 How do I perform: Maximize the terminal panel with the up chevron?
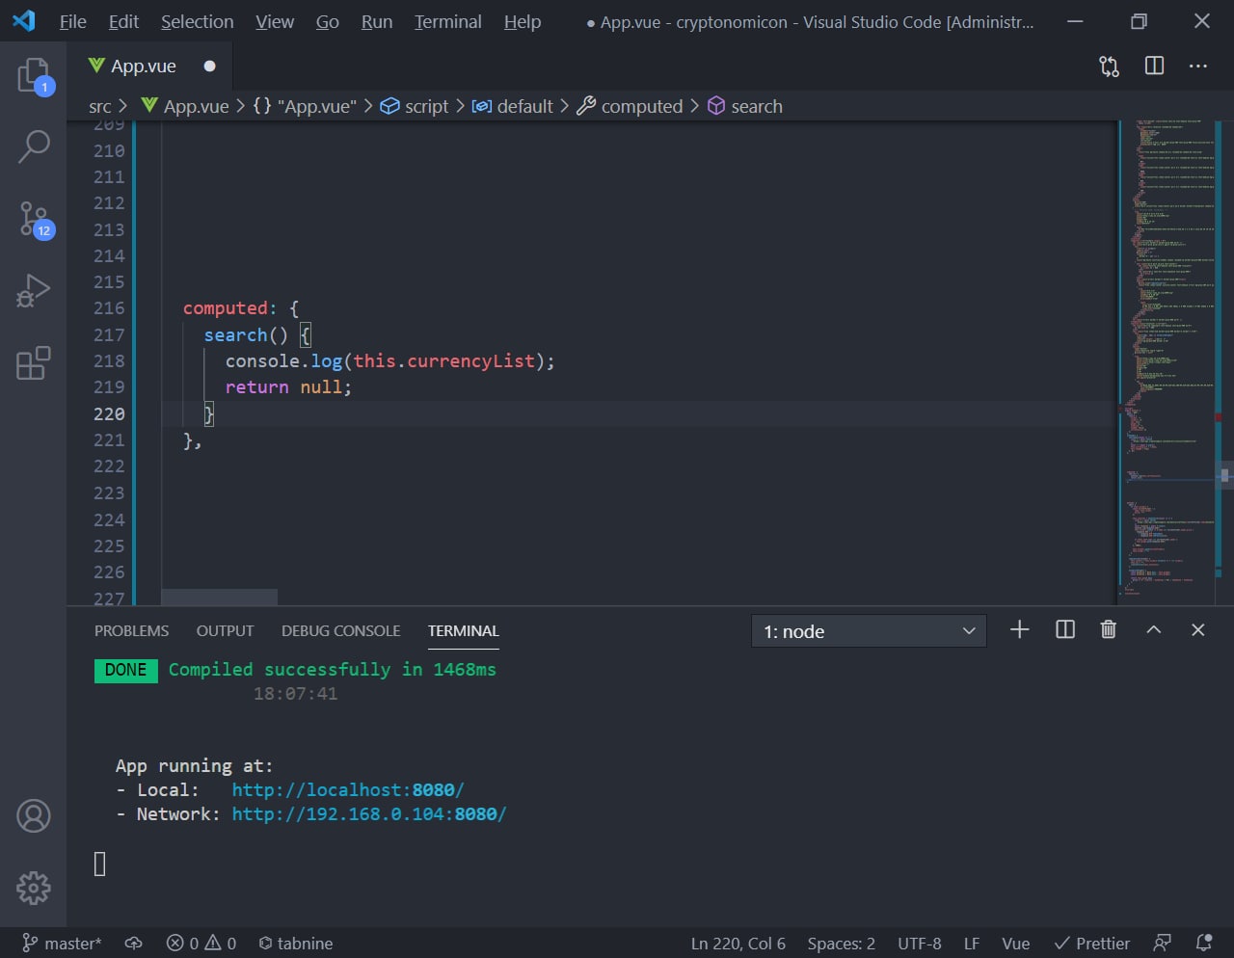[1153, 630]
